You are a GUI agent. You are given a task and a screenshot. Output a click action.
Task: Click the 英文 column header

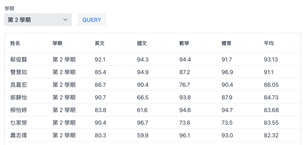(x=100, y=43)
